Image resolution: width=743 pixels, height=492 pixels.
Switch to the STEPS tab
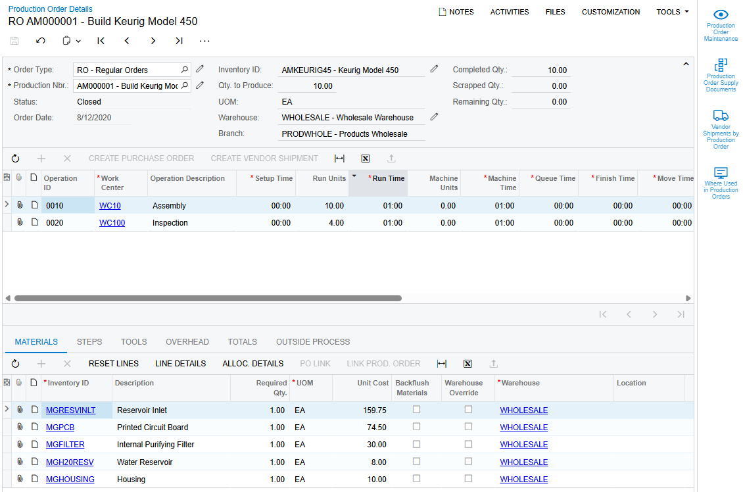point(89,342)
